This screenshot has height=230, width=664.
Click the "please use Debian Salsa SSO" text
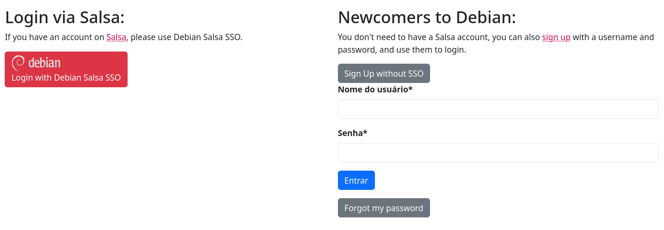point(185,37)
